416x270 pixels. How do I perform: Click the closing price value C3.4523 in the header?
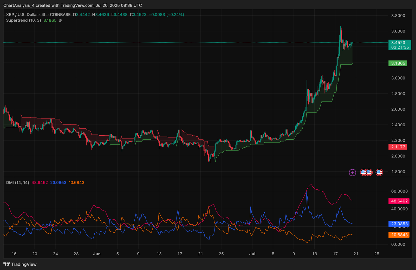pos(138,15)
